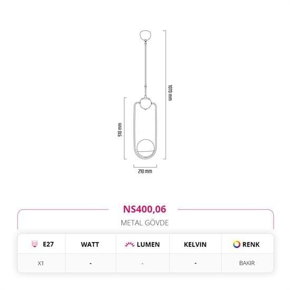Select the NS400,06 product code
Image resolution: width=290 pixels, height=290 pixels.
[144, 209]
